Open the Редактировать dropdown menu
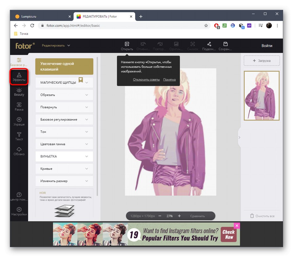Image resolution: width=293 pixels, height=257 pixels. point(56,45)
